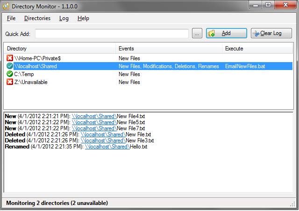Click 'New Files' event for C:\Temp
The image size is (299, 211).
click(x=129, y=74)
